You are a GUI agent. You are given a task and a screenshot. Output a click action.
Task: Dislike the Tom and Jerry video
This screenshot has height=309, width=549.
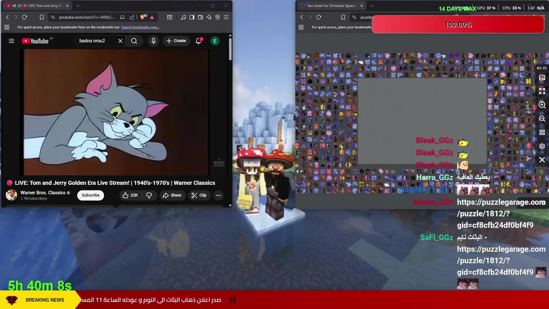point(149,195)
